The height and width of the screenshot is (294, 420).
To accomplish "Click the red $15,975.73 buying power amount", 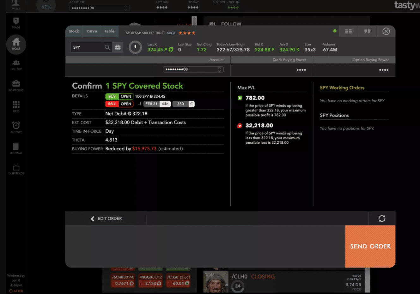I will pyautogui.click(x=144, y=149).
